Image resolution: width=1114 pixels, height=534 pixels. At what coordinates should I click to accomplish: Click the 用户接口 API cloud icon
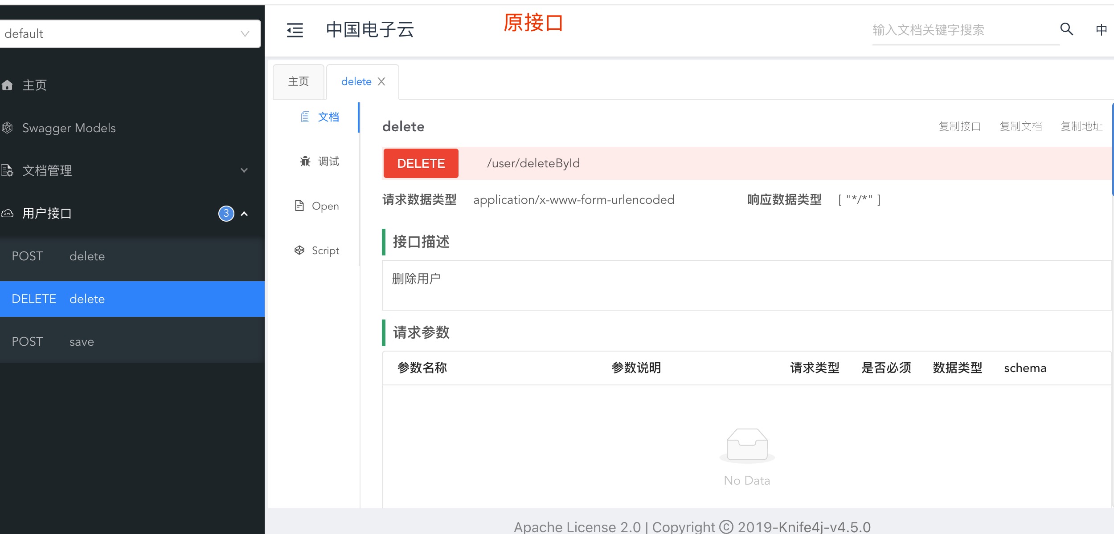click(7, 214)
